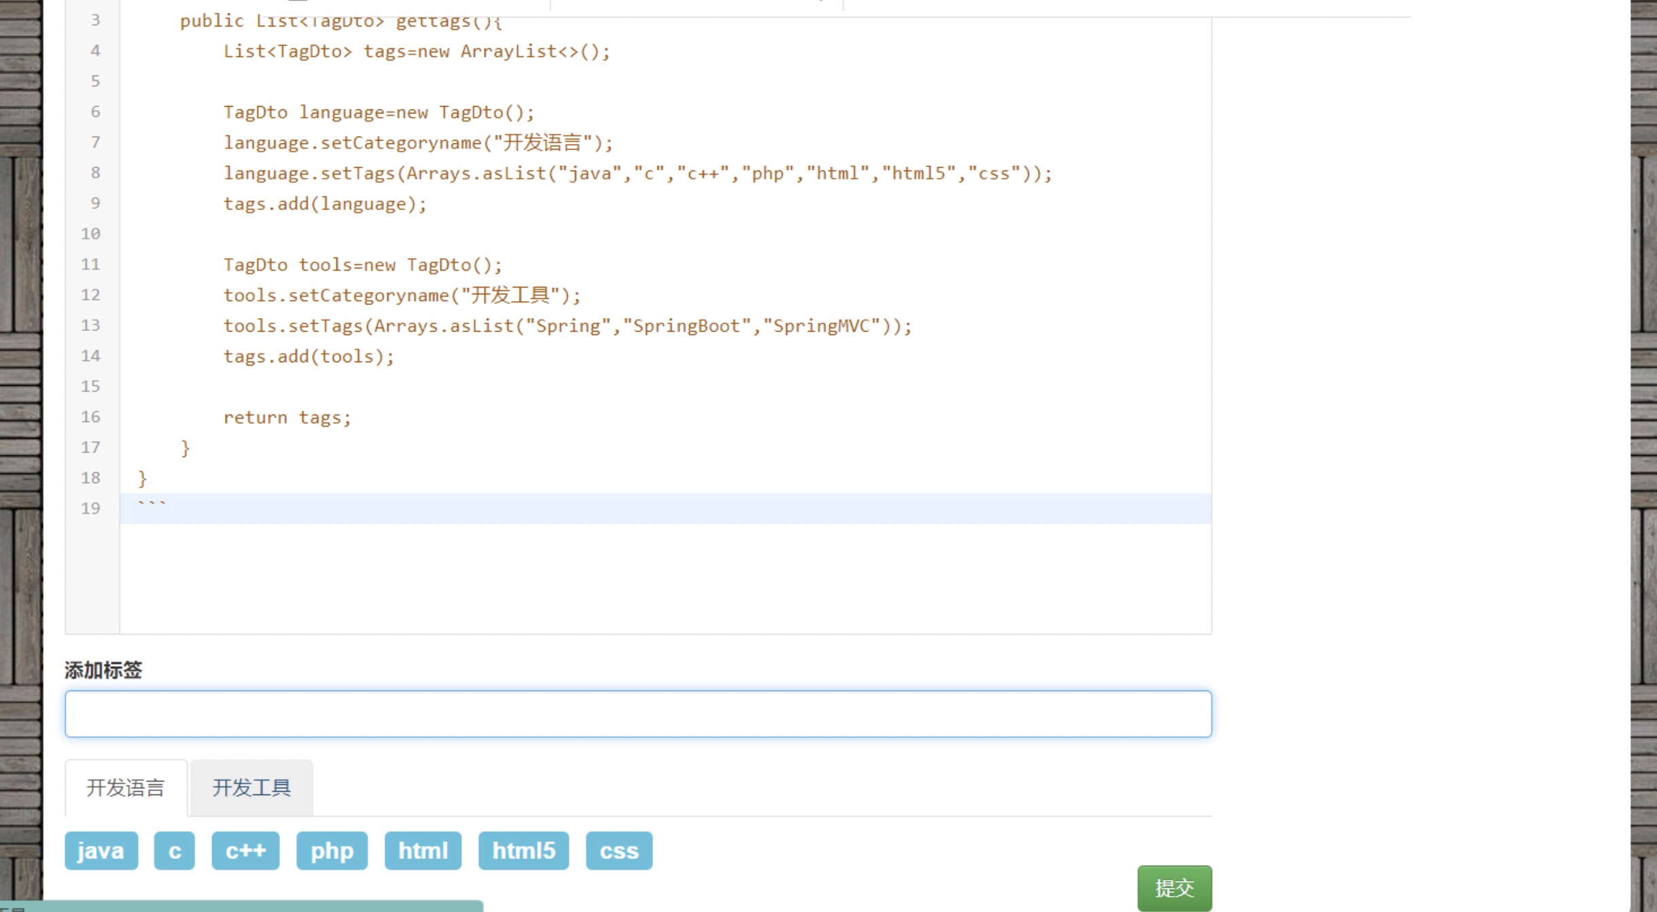Click line number 10 in gutter
Viewport: 1657px width, 912px height.
[x=91, y=234]
